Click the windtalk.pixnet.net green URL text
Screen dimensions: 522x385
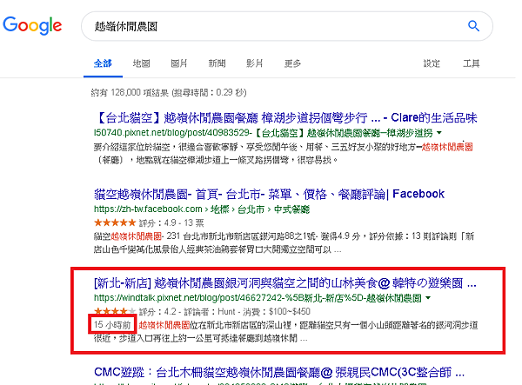(258, 298)
